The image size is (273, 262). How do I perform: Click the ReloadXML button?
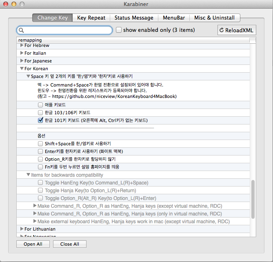point(237,30)
